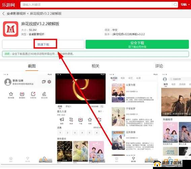The height and width of the screenshot is (169, 191).
Task: Go back using the left arrow icon
Action: click(3, 14)
